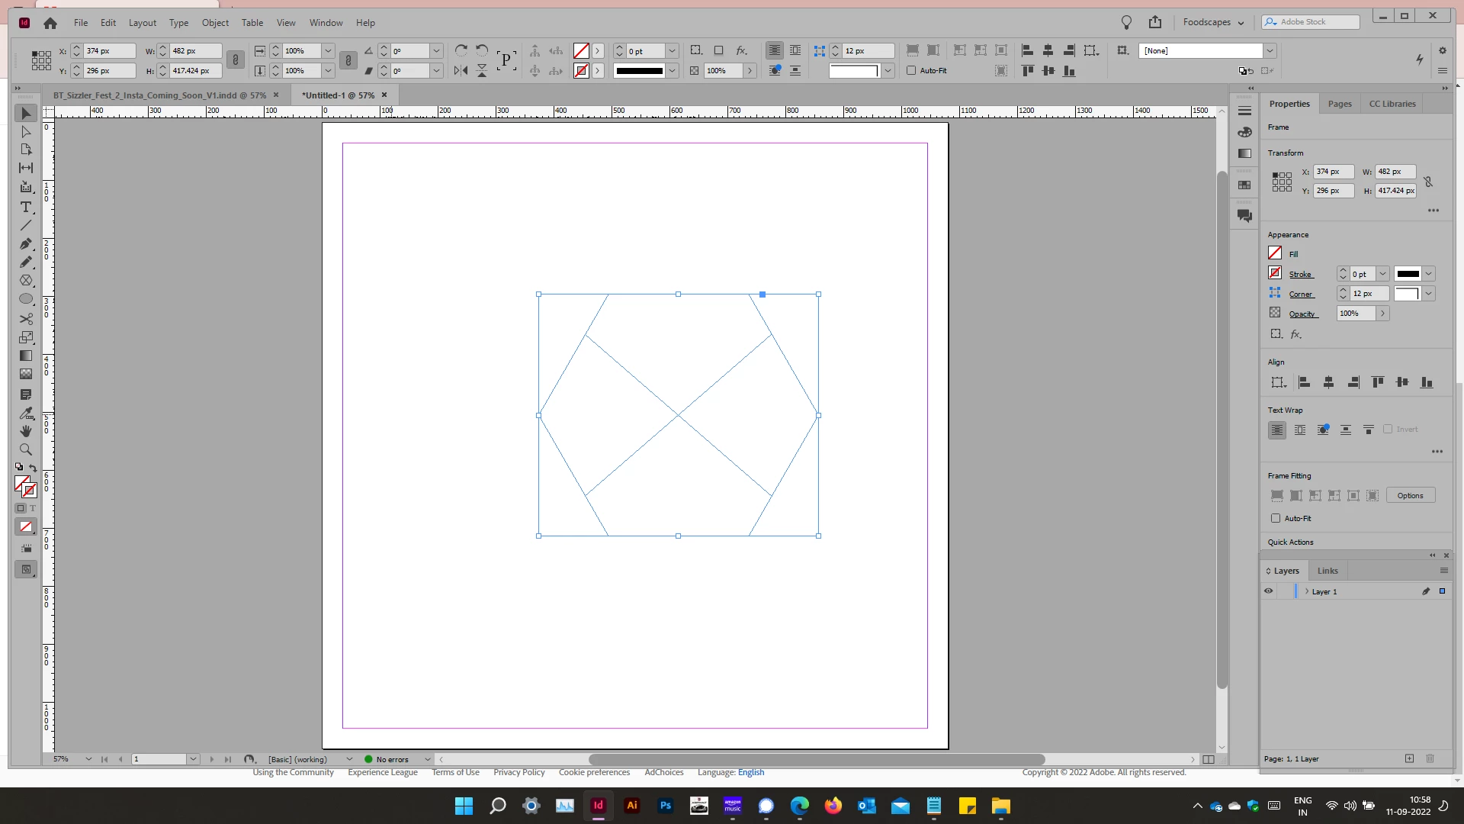Open the Foodscapes workspace dropdown

pyautogui.click(x=1213, y=22)
